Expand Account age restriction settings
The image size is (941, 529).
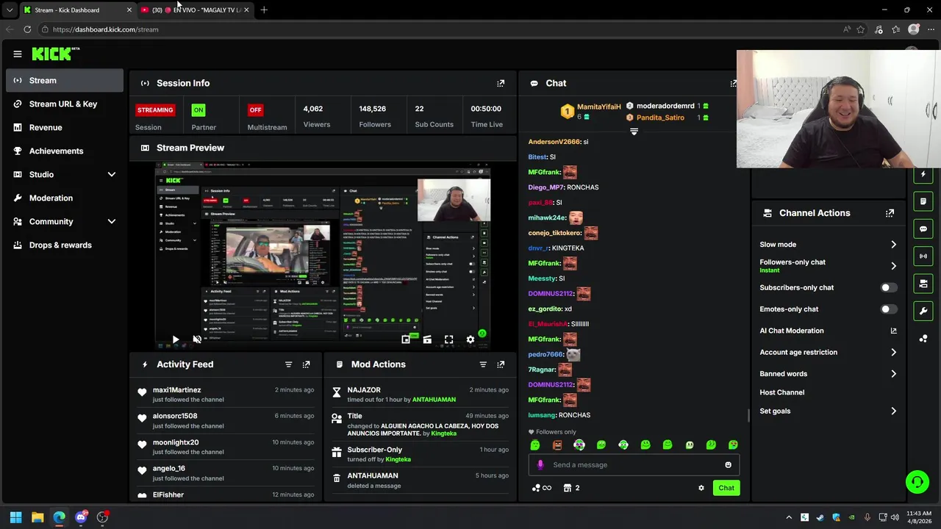(893, 353)
